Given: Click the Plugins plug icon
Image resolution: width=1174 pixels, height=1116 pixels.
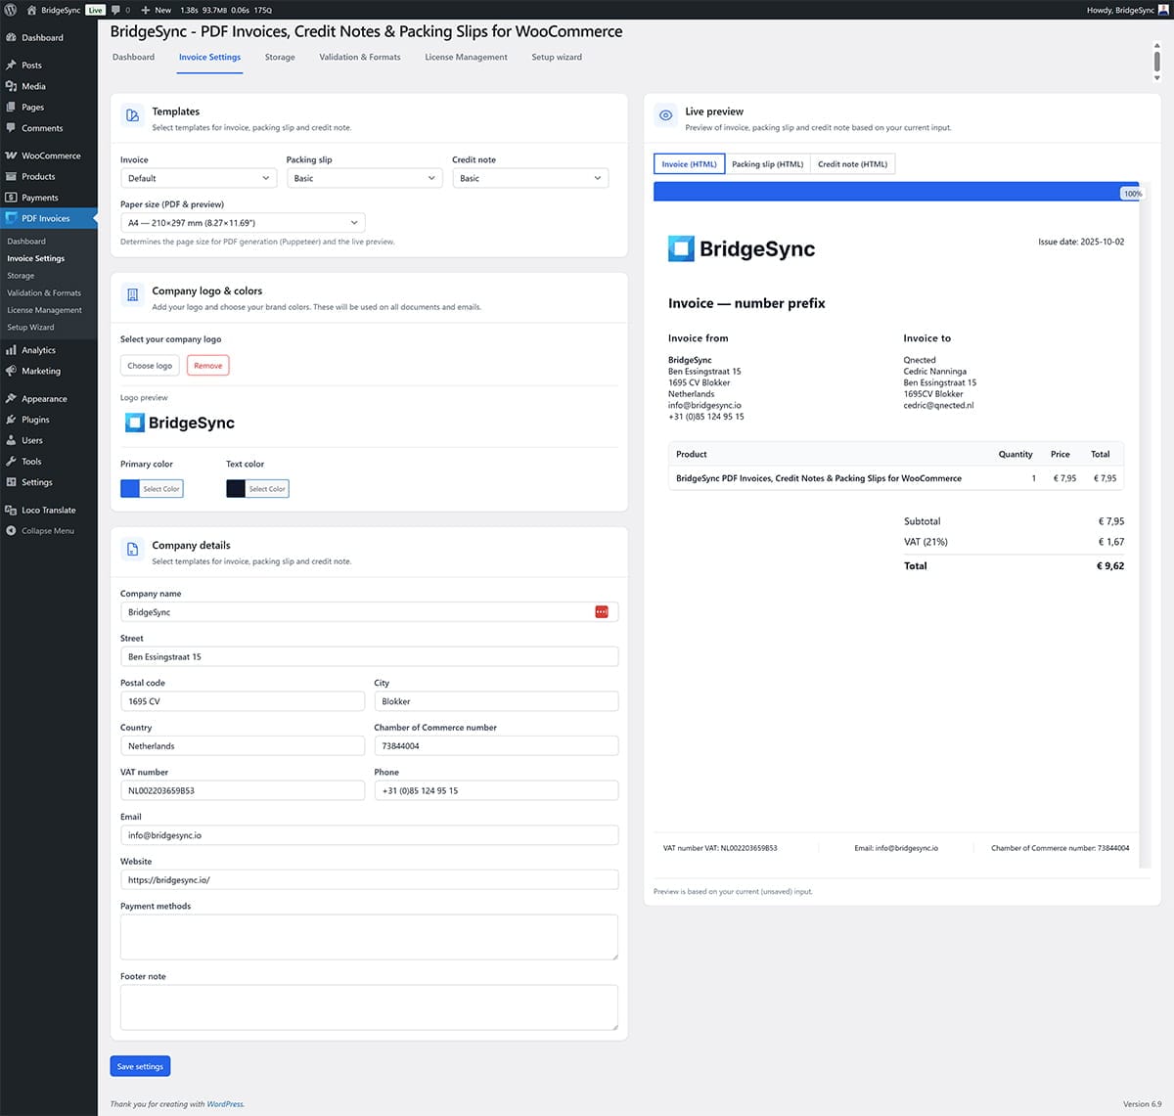Looking at the screenshot, I should click(11, 419).
